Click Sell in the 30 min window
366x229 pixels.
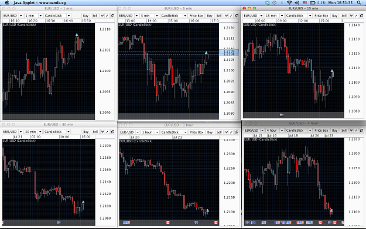point(95,132)
